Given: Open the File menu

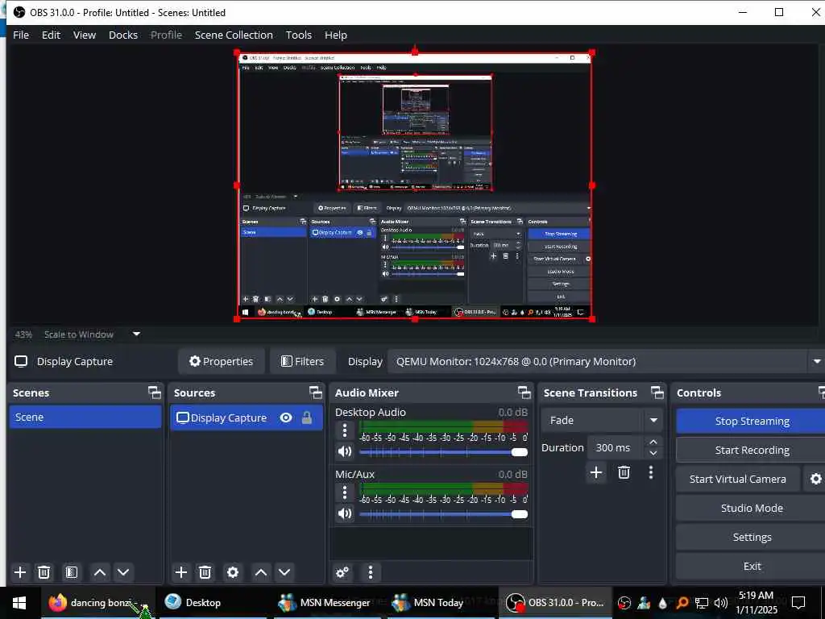Looking at the screenshot, I should coord(21,35).
